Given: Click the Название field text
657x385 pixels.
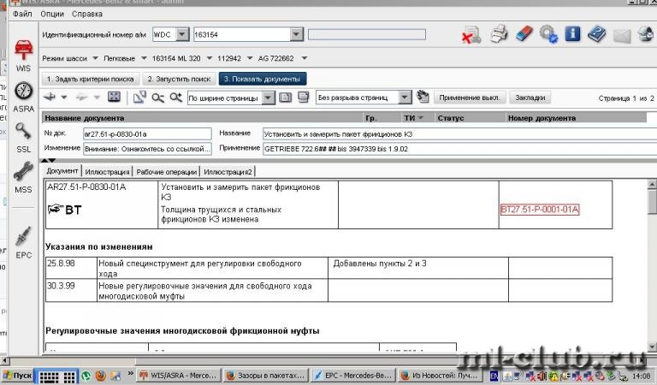Looking at the screenshot, I should pos(459,134).
